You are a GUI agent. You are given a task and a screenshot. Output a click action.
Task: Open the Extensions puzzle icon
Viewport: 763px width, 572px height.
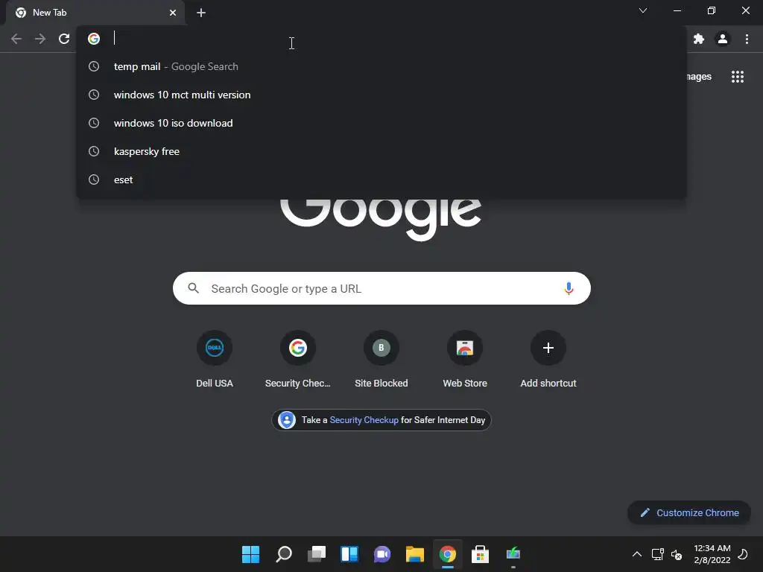tap(699, 39)
